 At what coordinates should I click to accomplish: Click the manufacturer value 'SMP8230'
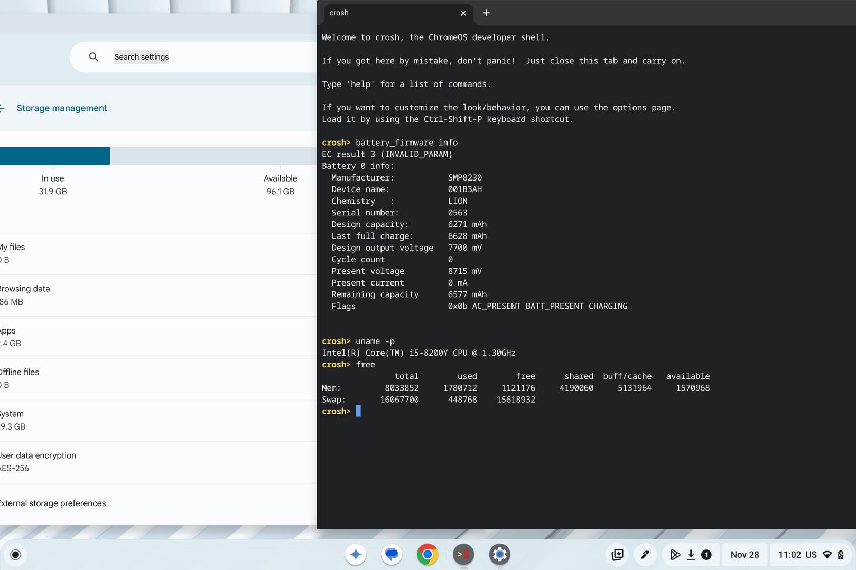465,178
